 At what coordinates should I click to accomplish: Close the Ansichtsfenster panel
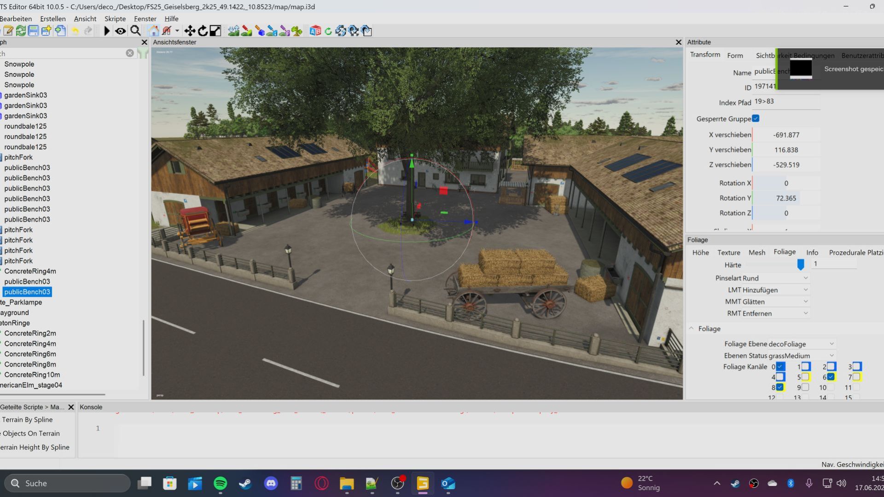click(x=678, y=42)
